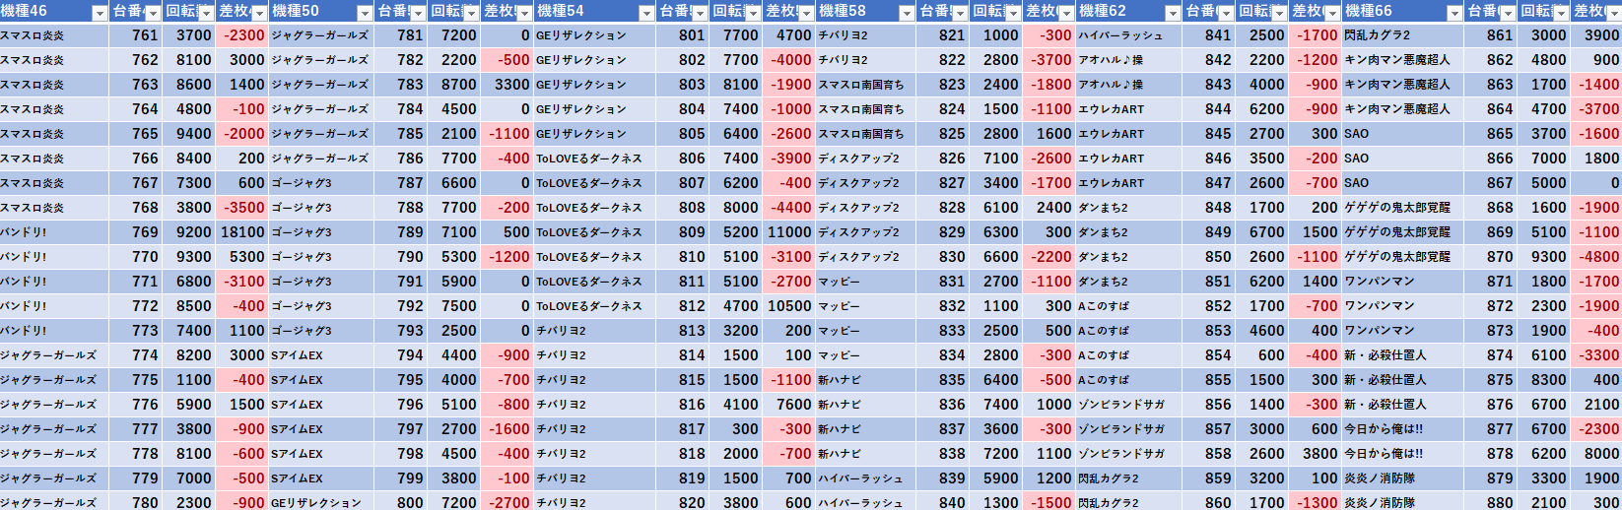Select the SAO cell for machine 865
This screenshot has height=510, width=1622.
[1402, 134]
